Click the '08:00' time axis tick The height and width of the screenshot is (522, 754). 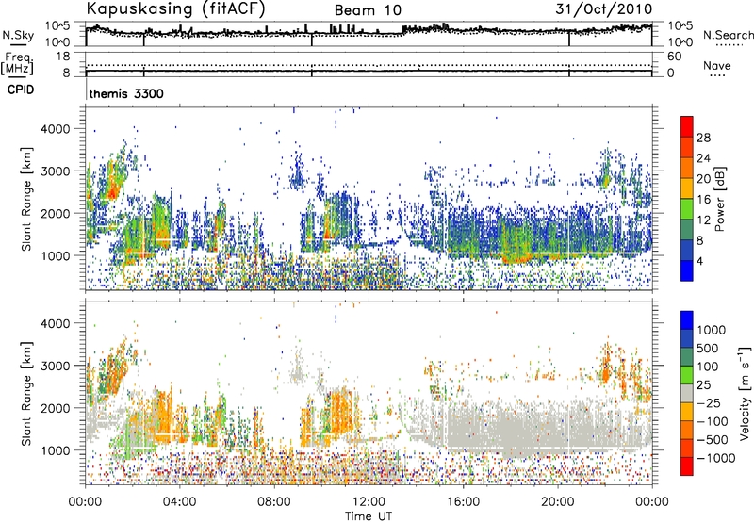pyautogui.click(x=274, y=502)
